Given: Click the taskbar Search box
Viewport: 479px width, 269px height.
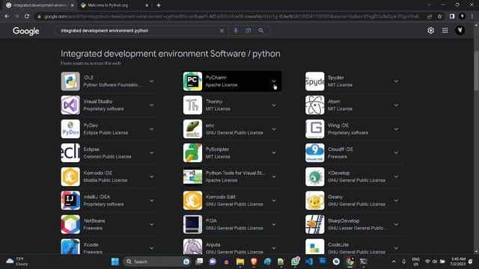Looking at the screenshot, I should 156,262.
